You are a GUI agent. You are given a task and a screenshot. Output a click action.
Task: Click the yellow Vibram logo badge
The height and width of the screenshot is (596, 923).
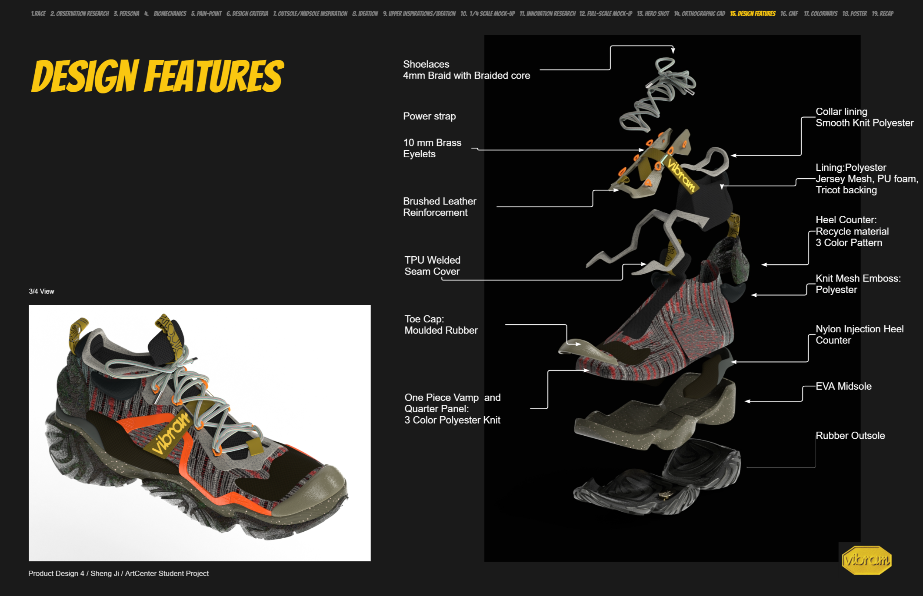click(x=867, y=560)
